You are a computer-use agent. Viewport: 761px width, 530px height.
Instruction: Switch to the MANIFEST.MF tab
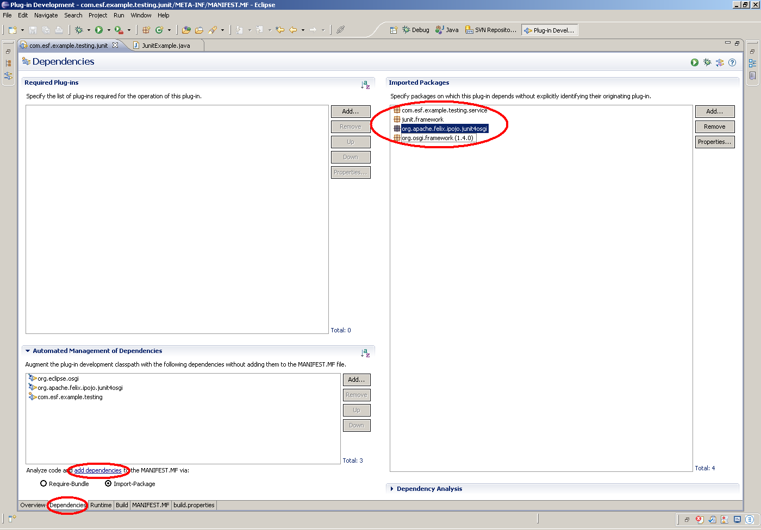[151, 505]
